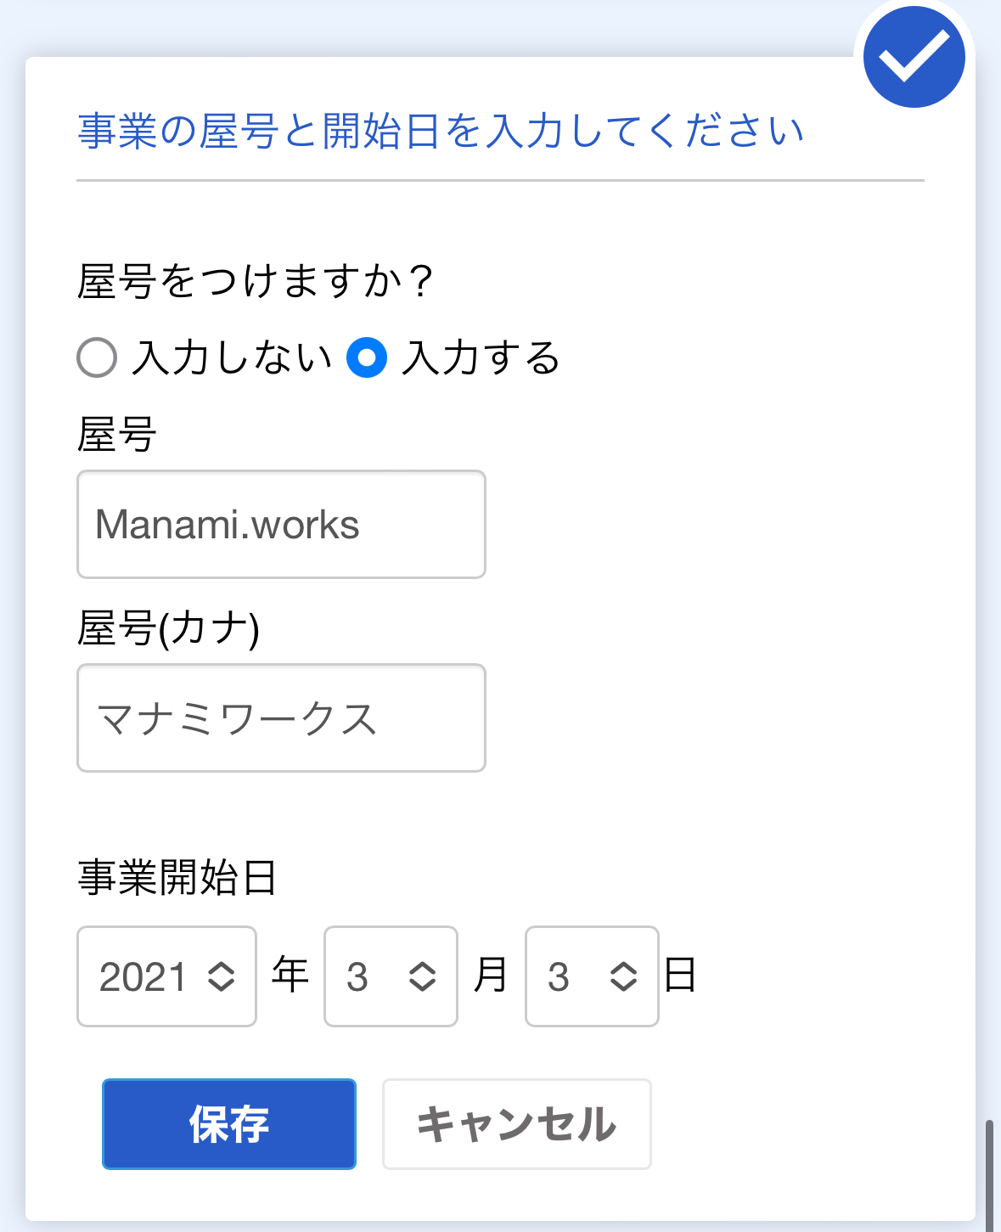Click the 事業開始日 label

tap(177, 877)
